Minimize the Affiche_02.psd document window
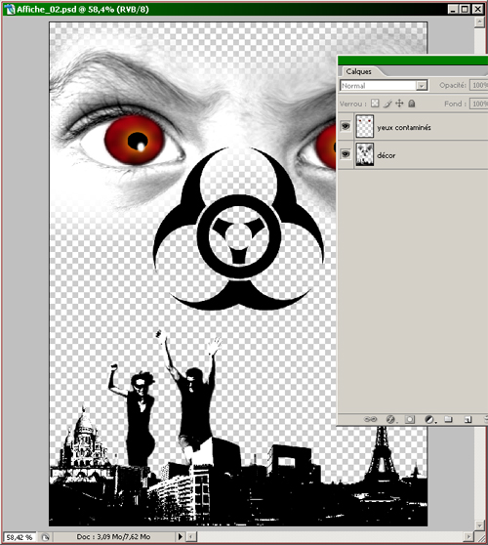This screenshot has width=488, height=545. tap(452, 9)
